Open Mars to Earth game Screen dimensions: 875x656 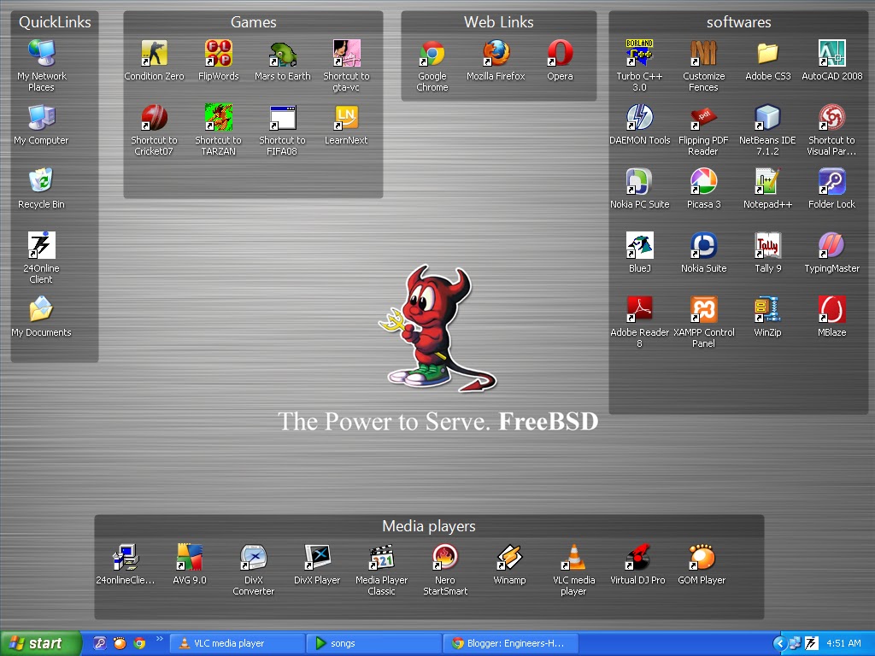[x=282, y=61]
